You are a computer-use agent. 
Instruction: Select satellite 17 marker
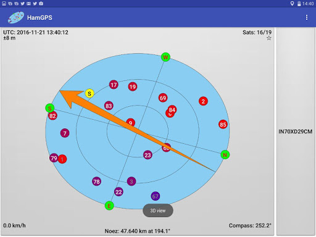point(114,85)
